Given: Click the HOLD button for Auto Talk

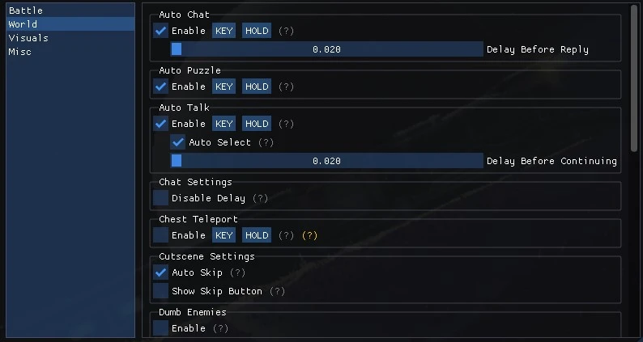Looking at the screenshot, I should coord(256,124).
